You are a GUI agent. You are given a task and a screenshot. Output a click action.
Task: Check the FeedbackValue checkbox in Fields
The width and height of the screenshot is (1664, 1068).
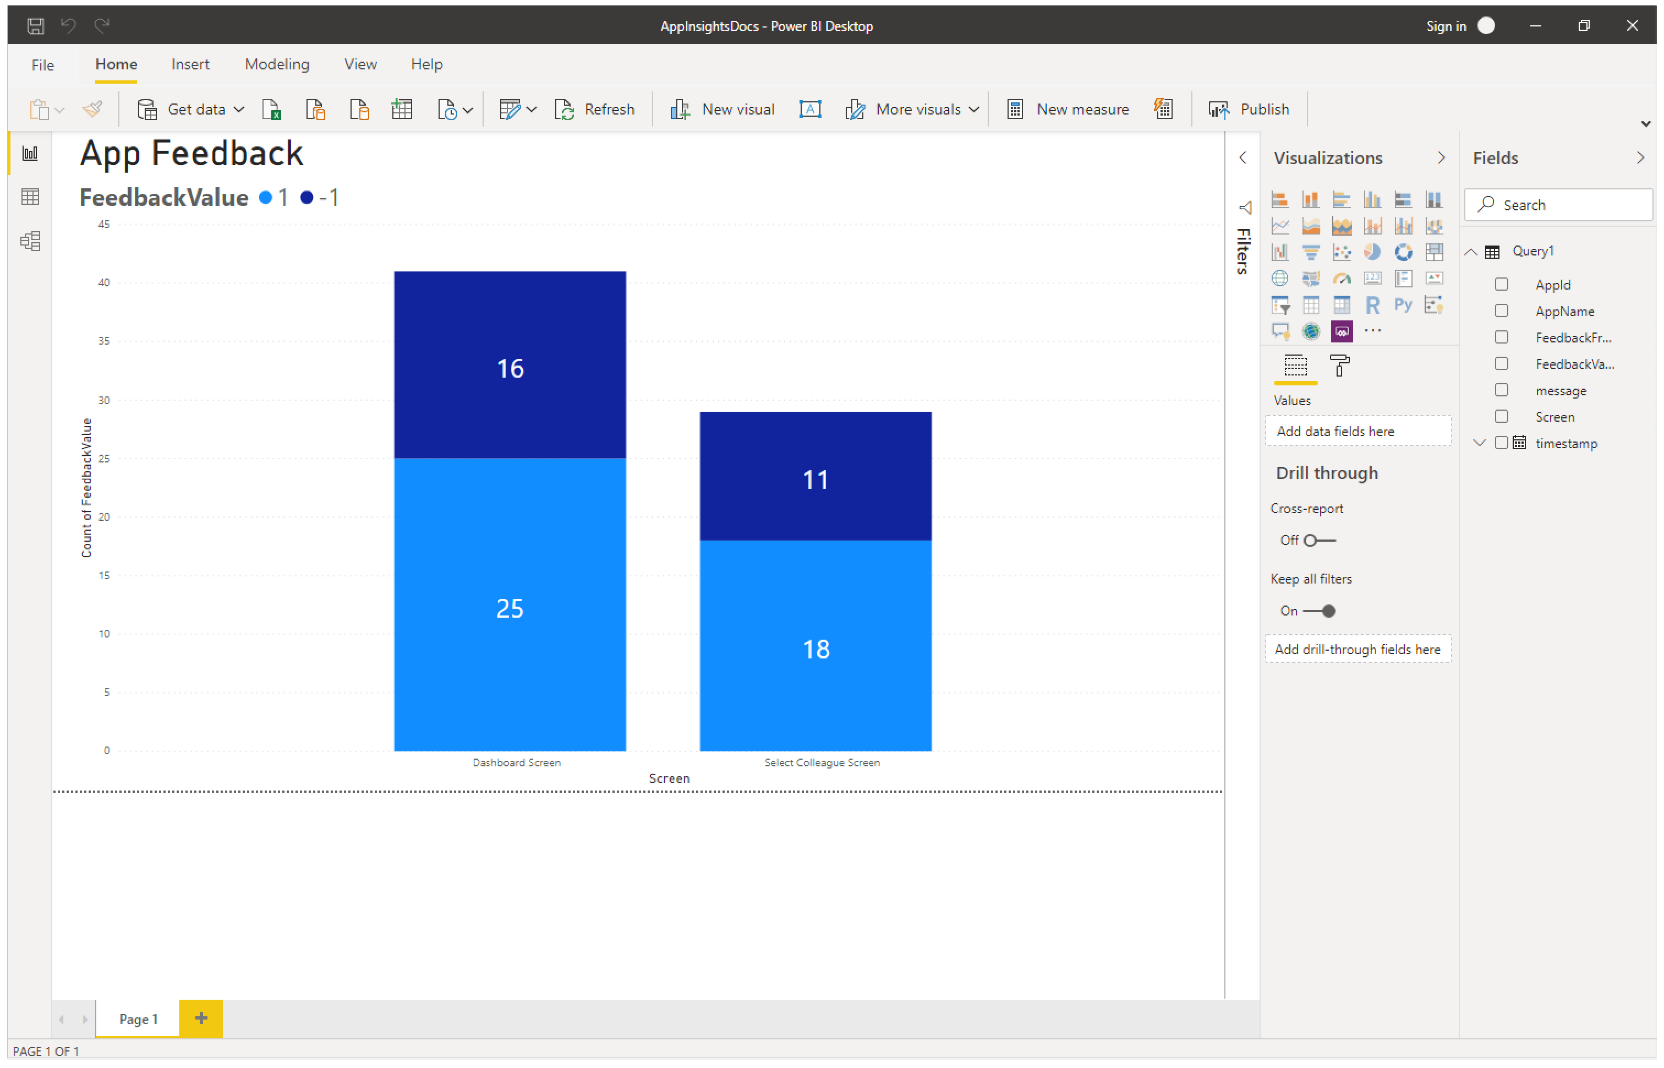(x=1503, y=364)
